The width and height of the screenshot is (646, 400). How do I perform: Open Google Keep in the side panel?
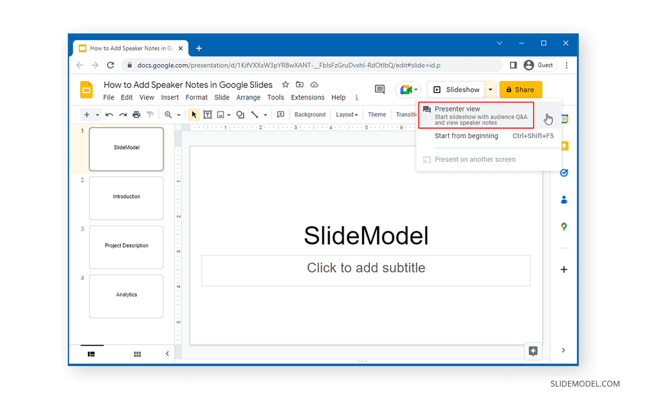point(564,145)
